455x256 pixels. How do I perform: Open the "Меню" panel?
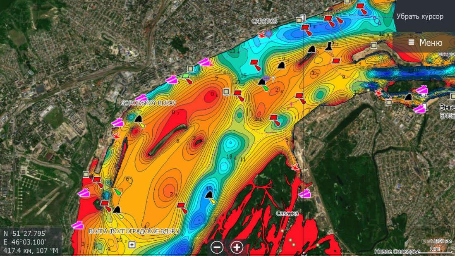pos(424,43)
